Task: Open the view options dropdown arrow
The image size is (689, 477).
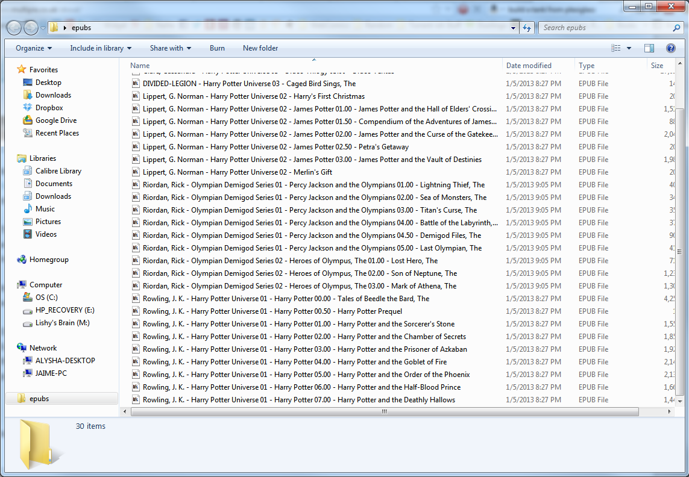Action: click(x=629, y=48)
